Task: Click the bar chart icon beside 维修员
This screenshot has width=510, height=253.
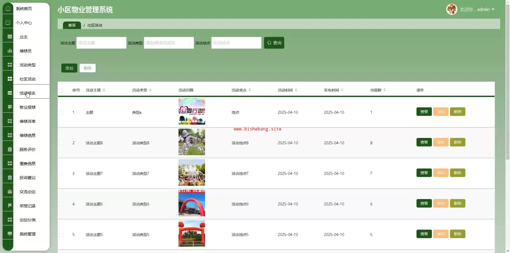Action: pos(10,51)
